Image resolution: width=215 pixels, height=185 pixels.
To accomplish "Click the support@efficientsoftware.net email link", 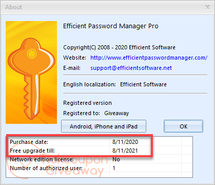I will [131, 68].
